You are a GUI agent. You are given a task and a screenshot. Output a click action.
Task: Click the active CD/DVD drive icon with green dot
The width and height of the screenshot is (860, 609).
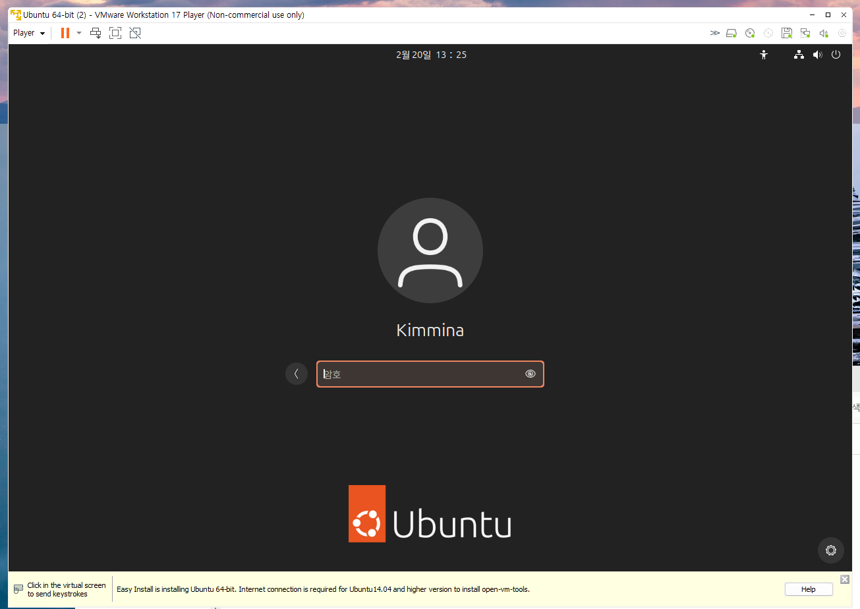pos(750,33)
